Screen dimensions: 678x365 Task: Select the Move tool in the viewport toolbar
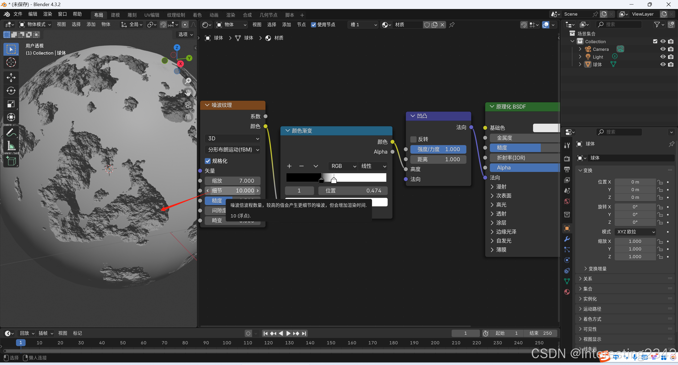point(11,77)
